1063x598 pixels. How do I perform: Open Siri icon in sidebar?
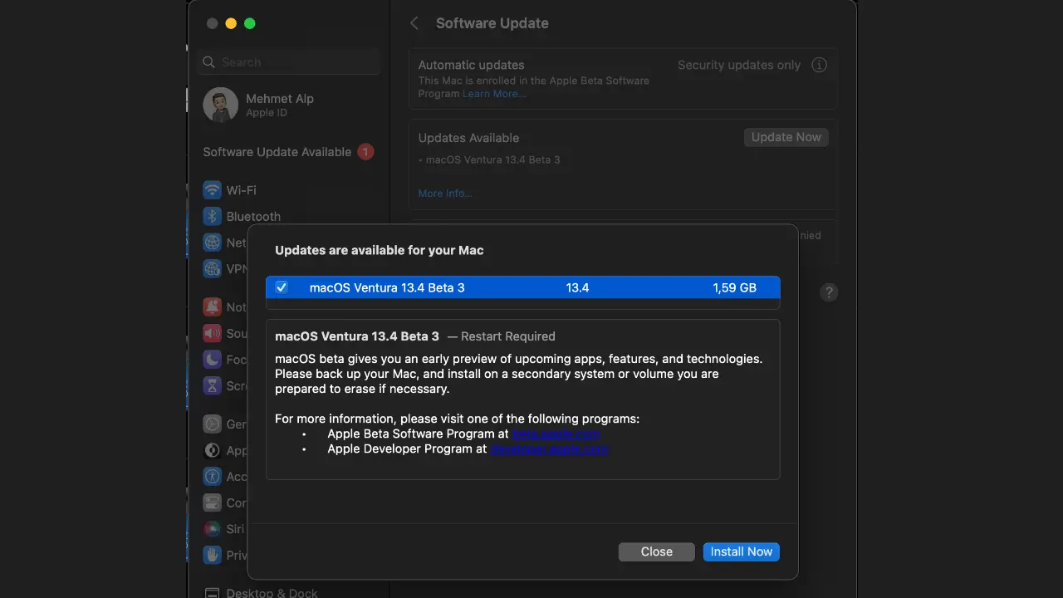213,529
